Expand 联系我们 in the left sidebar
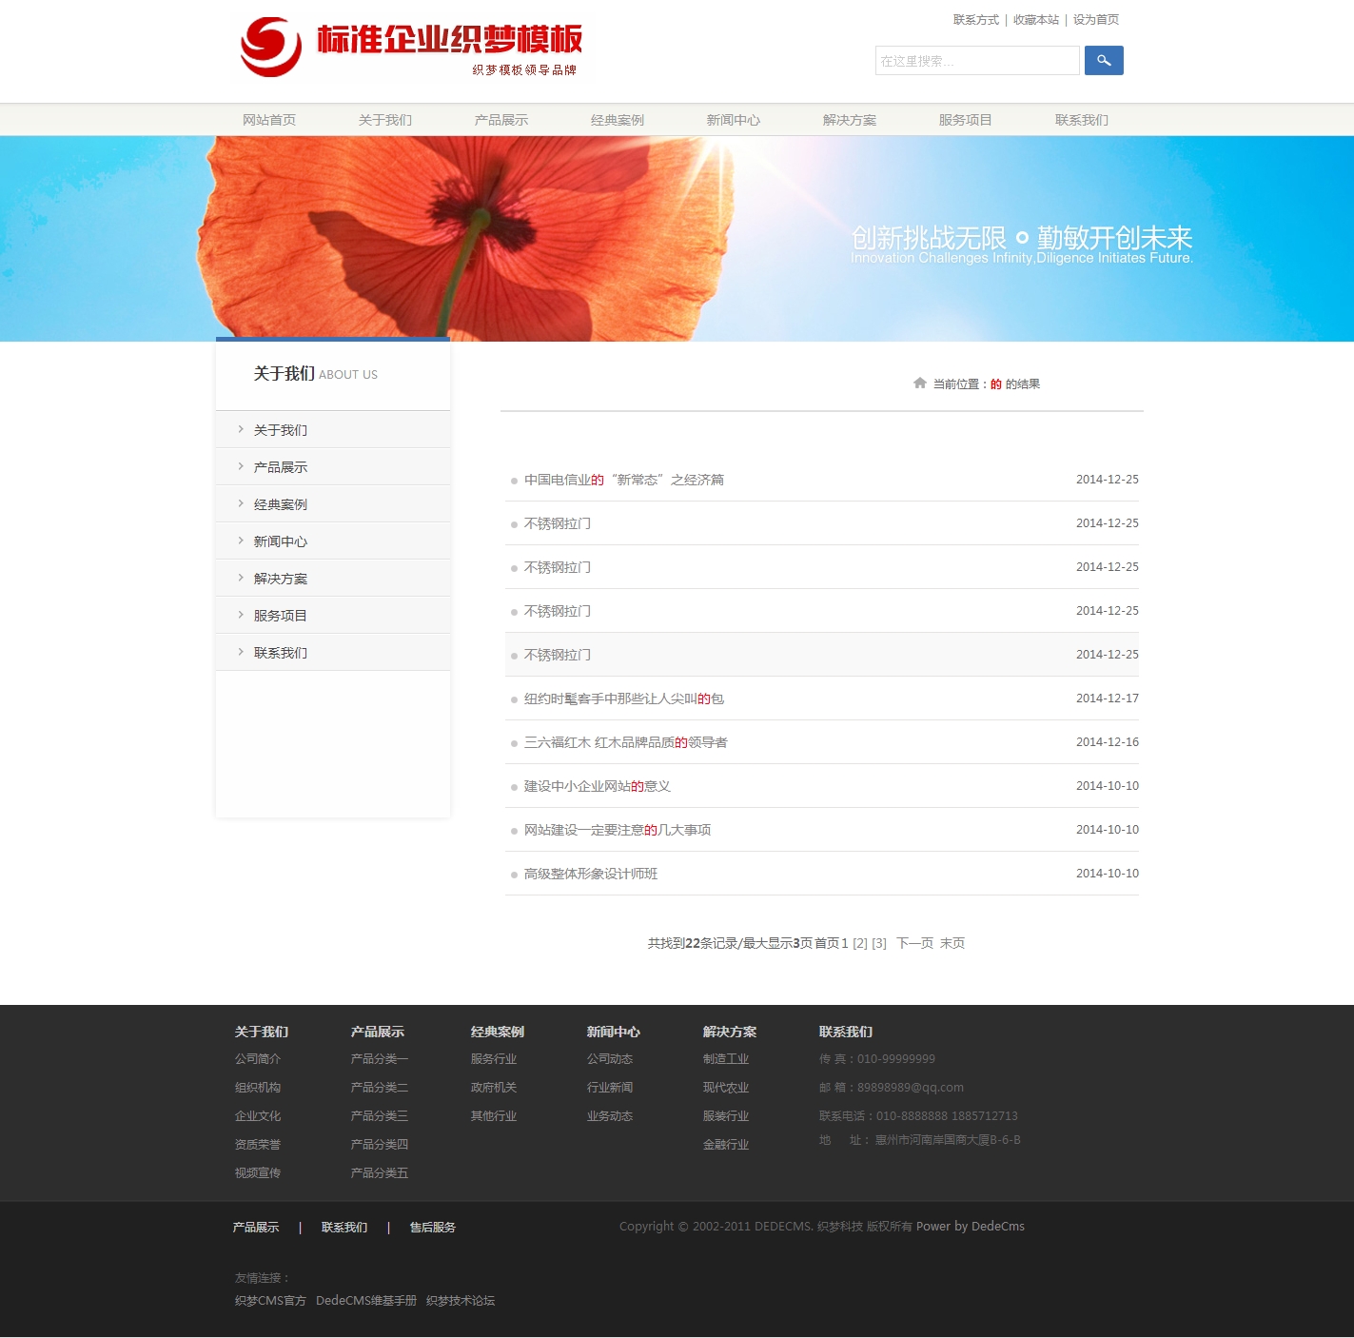The height and width of the screenshot is (1338, 1354). point(280,653)
